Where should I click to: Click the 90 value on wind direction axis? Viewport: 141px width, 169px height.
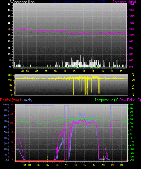pyautogui.click(x=11, y=90)
